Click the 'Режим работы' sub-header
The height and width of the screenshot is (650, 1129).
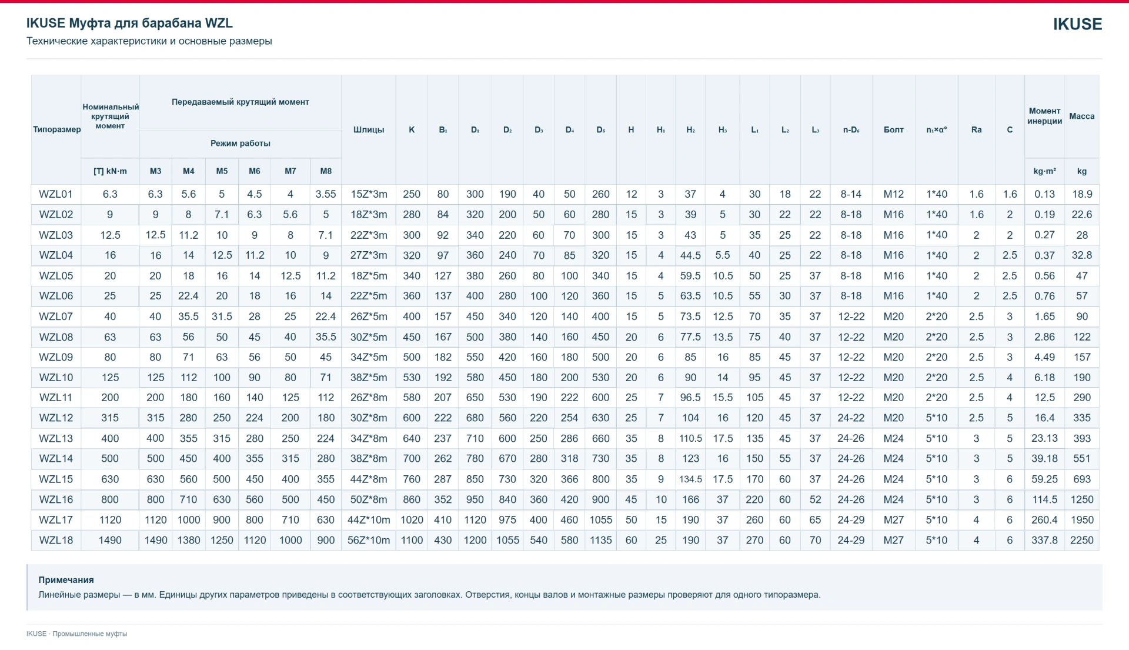240,143
